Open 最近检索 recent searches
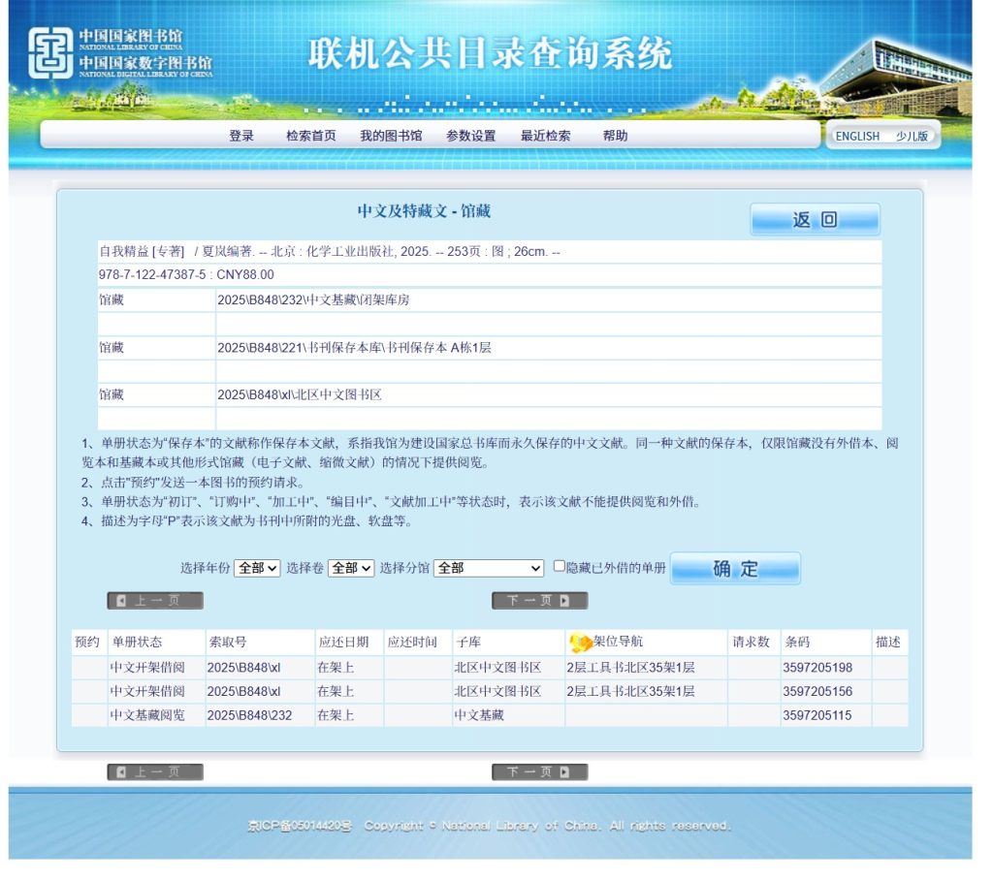This screenshot has height=880, width=993. tap(545, 136)
